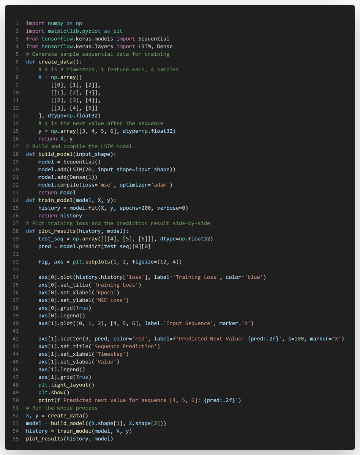The height and width of the screenshot is (455, 360).
Task: Click the "axs[0].set_xlabel('Epoch')" line
Action: pyautogui.click(x=79, y=292)
